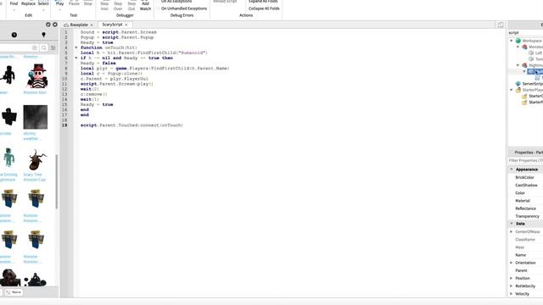This screenshot has width=543, height=305.
Task: Click Expand All Folds
Action: [x=263, y=2]
